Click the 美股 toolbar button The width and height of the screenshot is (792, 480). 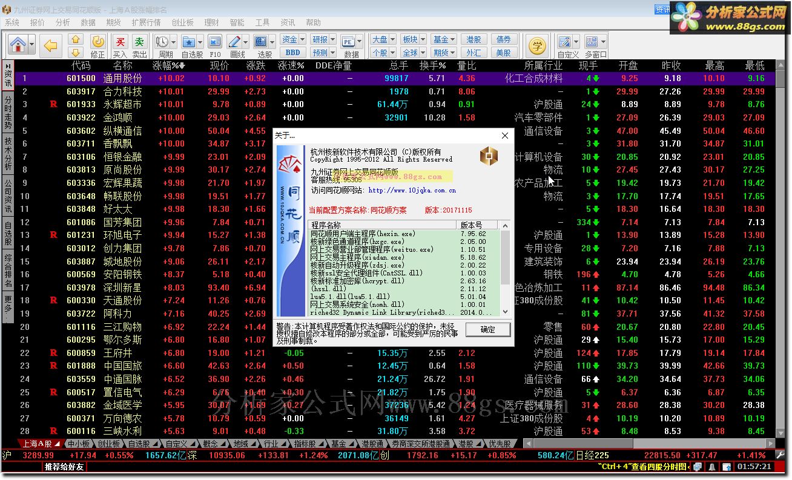pos(504,52)
